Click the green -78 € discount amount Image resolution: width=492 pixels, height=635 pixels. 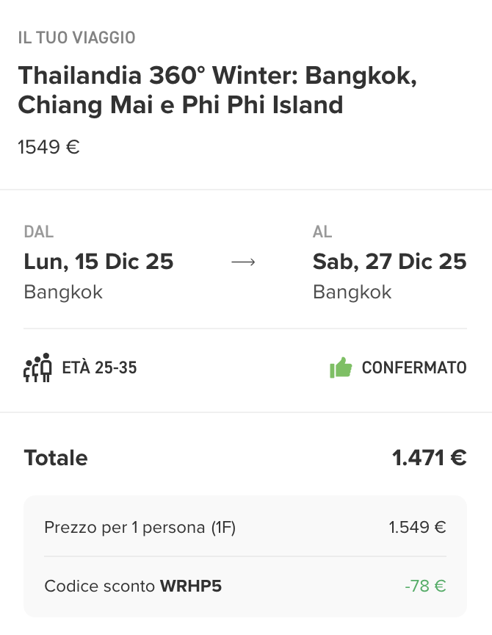tap(425, 586)
